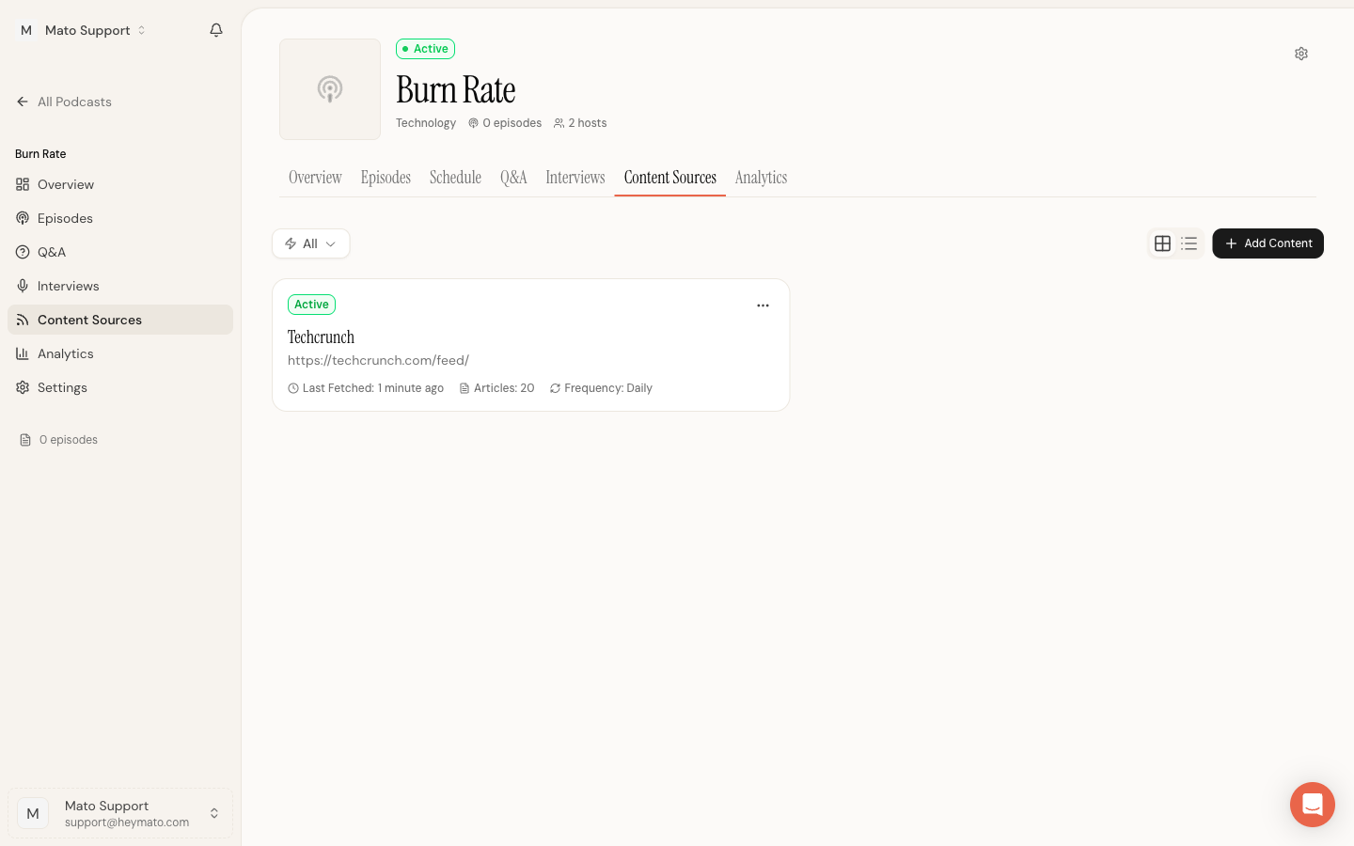1354x846 pixels.
Task: Expand the All filter dropdown
Action: tap(310, 243)
